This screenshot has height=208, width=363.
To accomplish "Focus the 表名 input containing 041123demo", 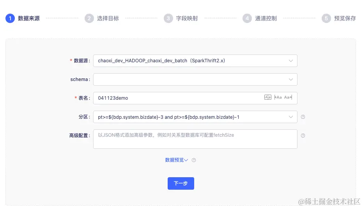I will coord(195,98).
